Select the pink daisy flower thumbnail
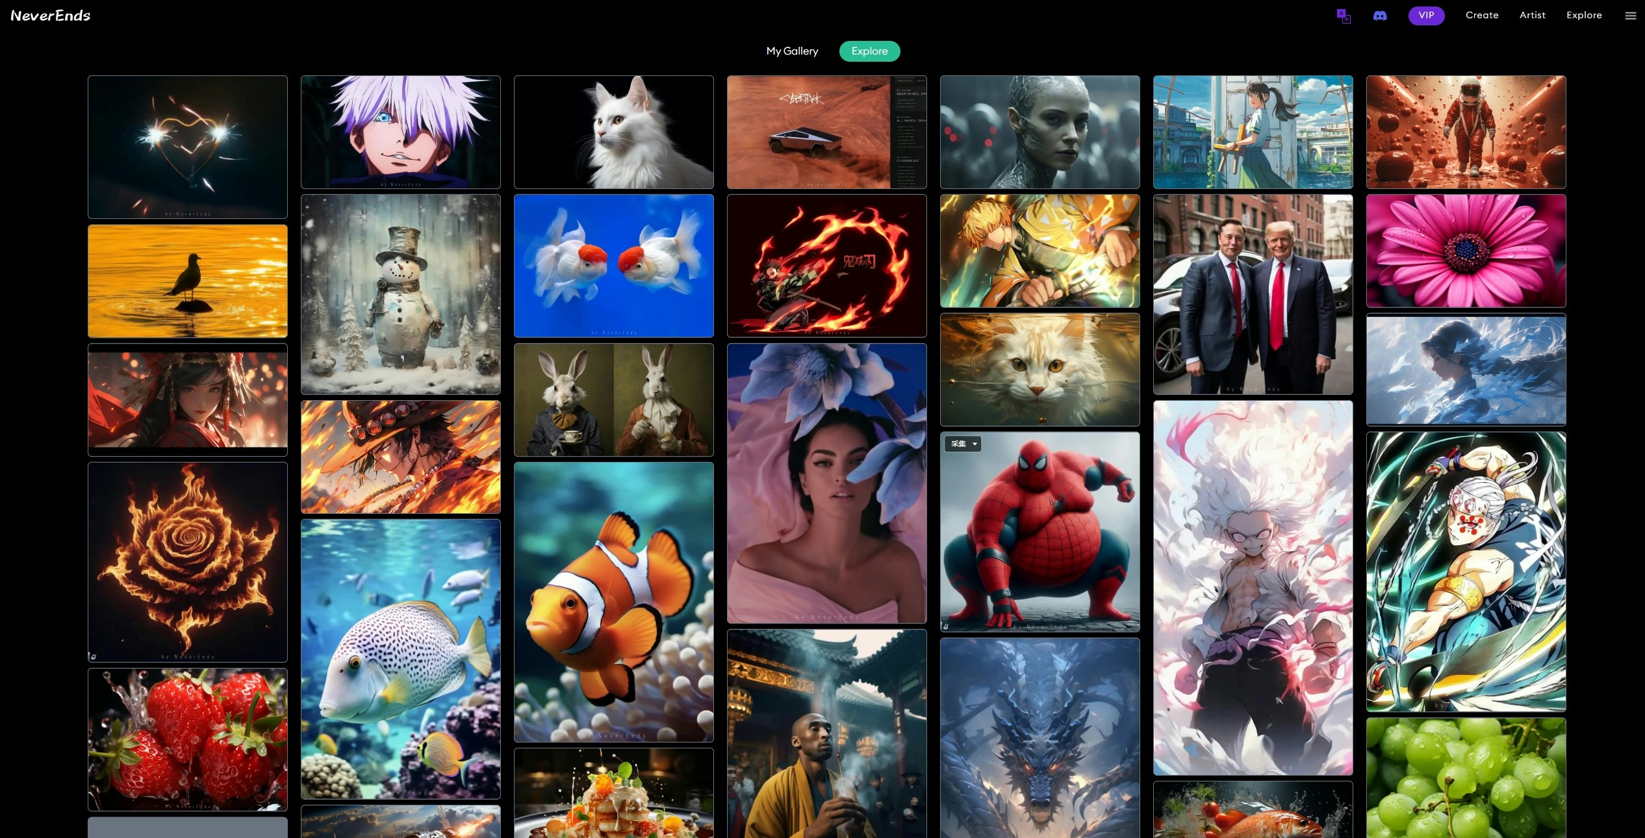 (x=1466, y=251)
